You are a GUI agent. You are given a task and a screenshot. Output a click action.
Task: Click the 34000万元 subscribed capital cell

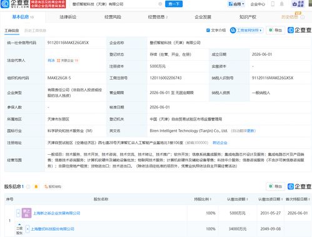[238, 229]
